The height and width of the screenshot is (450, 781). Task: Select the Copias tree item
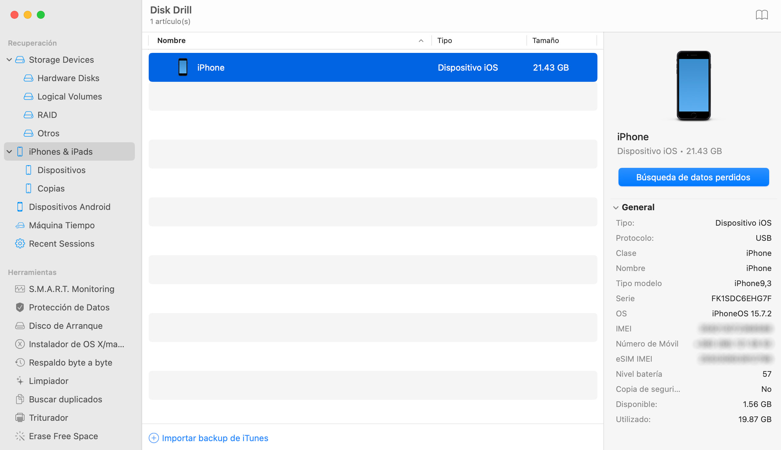pyautogui.click(x=51, y=188)
